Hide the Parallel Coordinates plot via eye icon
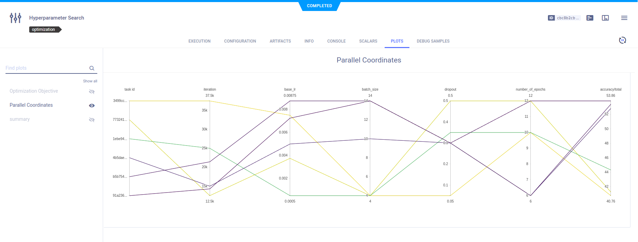The width and height of the screenshot is (638, 242). click(92, 106)
